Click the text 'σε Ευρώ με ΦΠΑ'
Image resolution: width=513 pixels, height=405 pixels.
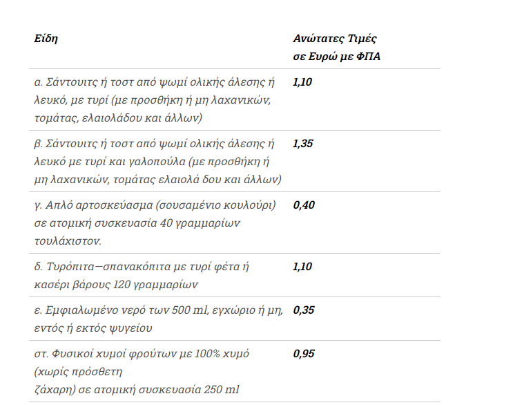pyautogui.click(x=336, y=57)
